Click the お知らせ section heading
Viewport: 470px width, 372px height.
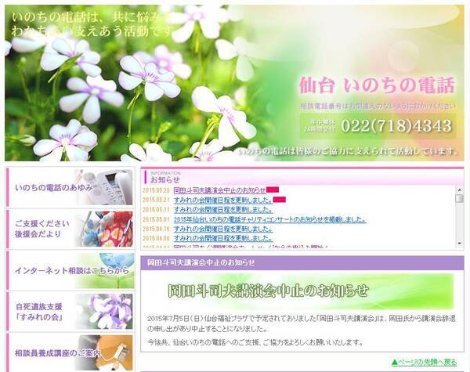coord(164,179)
